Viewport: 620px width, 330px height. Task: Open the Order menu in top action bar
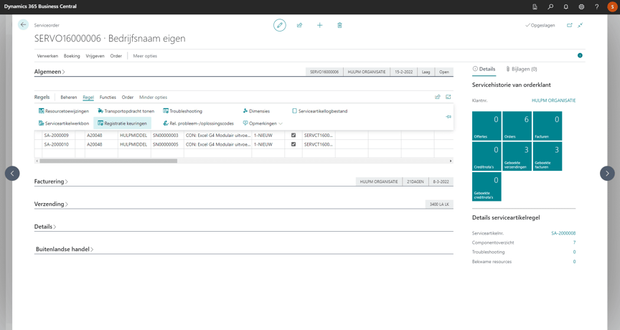[x=116, y=56]
